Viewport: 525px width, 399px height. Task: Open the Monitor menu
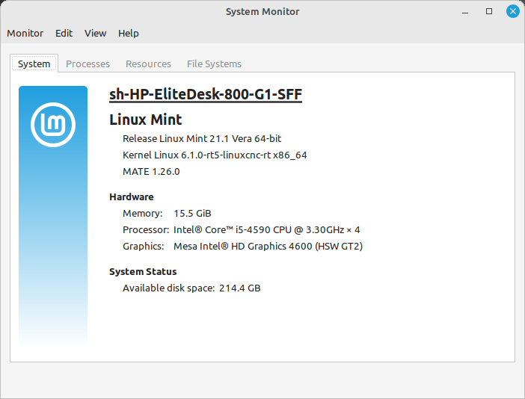tap(25, 33)
